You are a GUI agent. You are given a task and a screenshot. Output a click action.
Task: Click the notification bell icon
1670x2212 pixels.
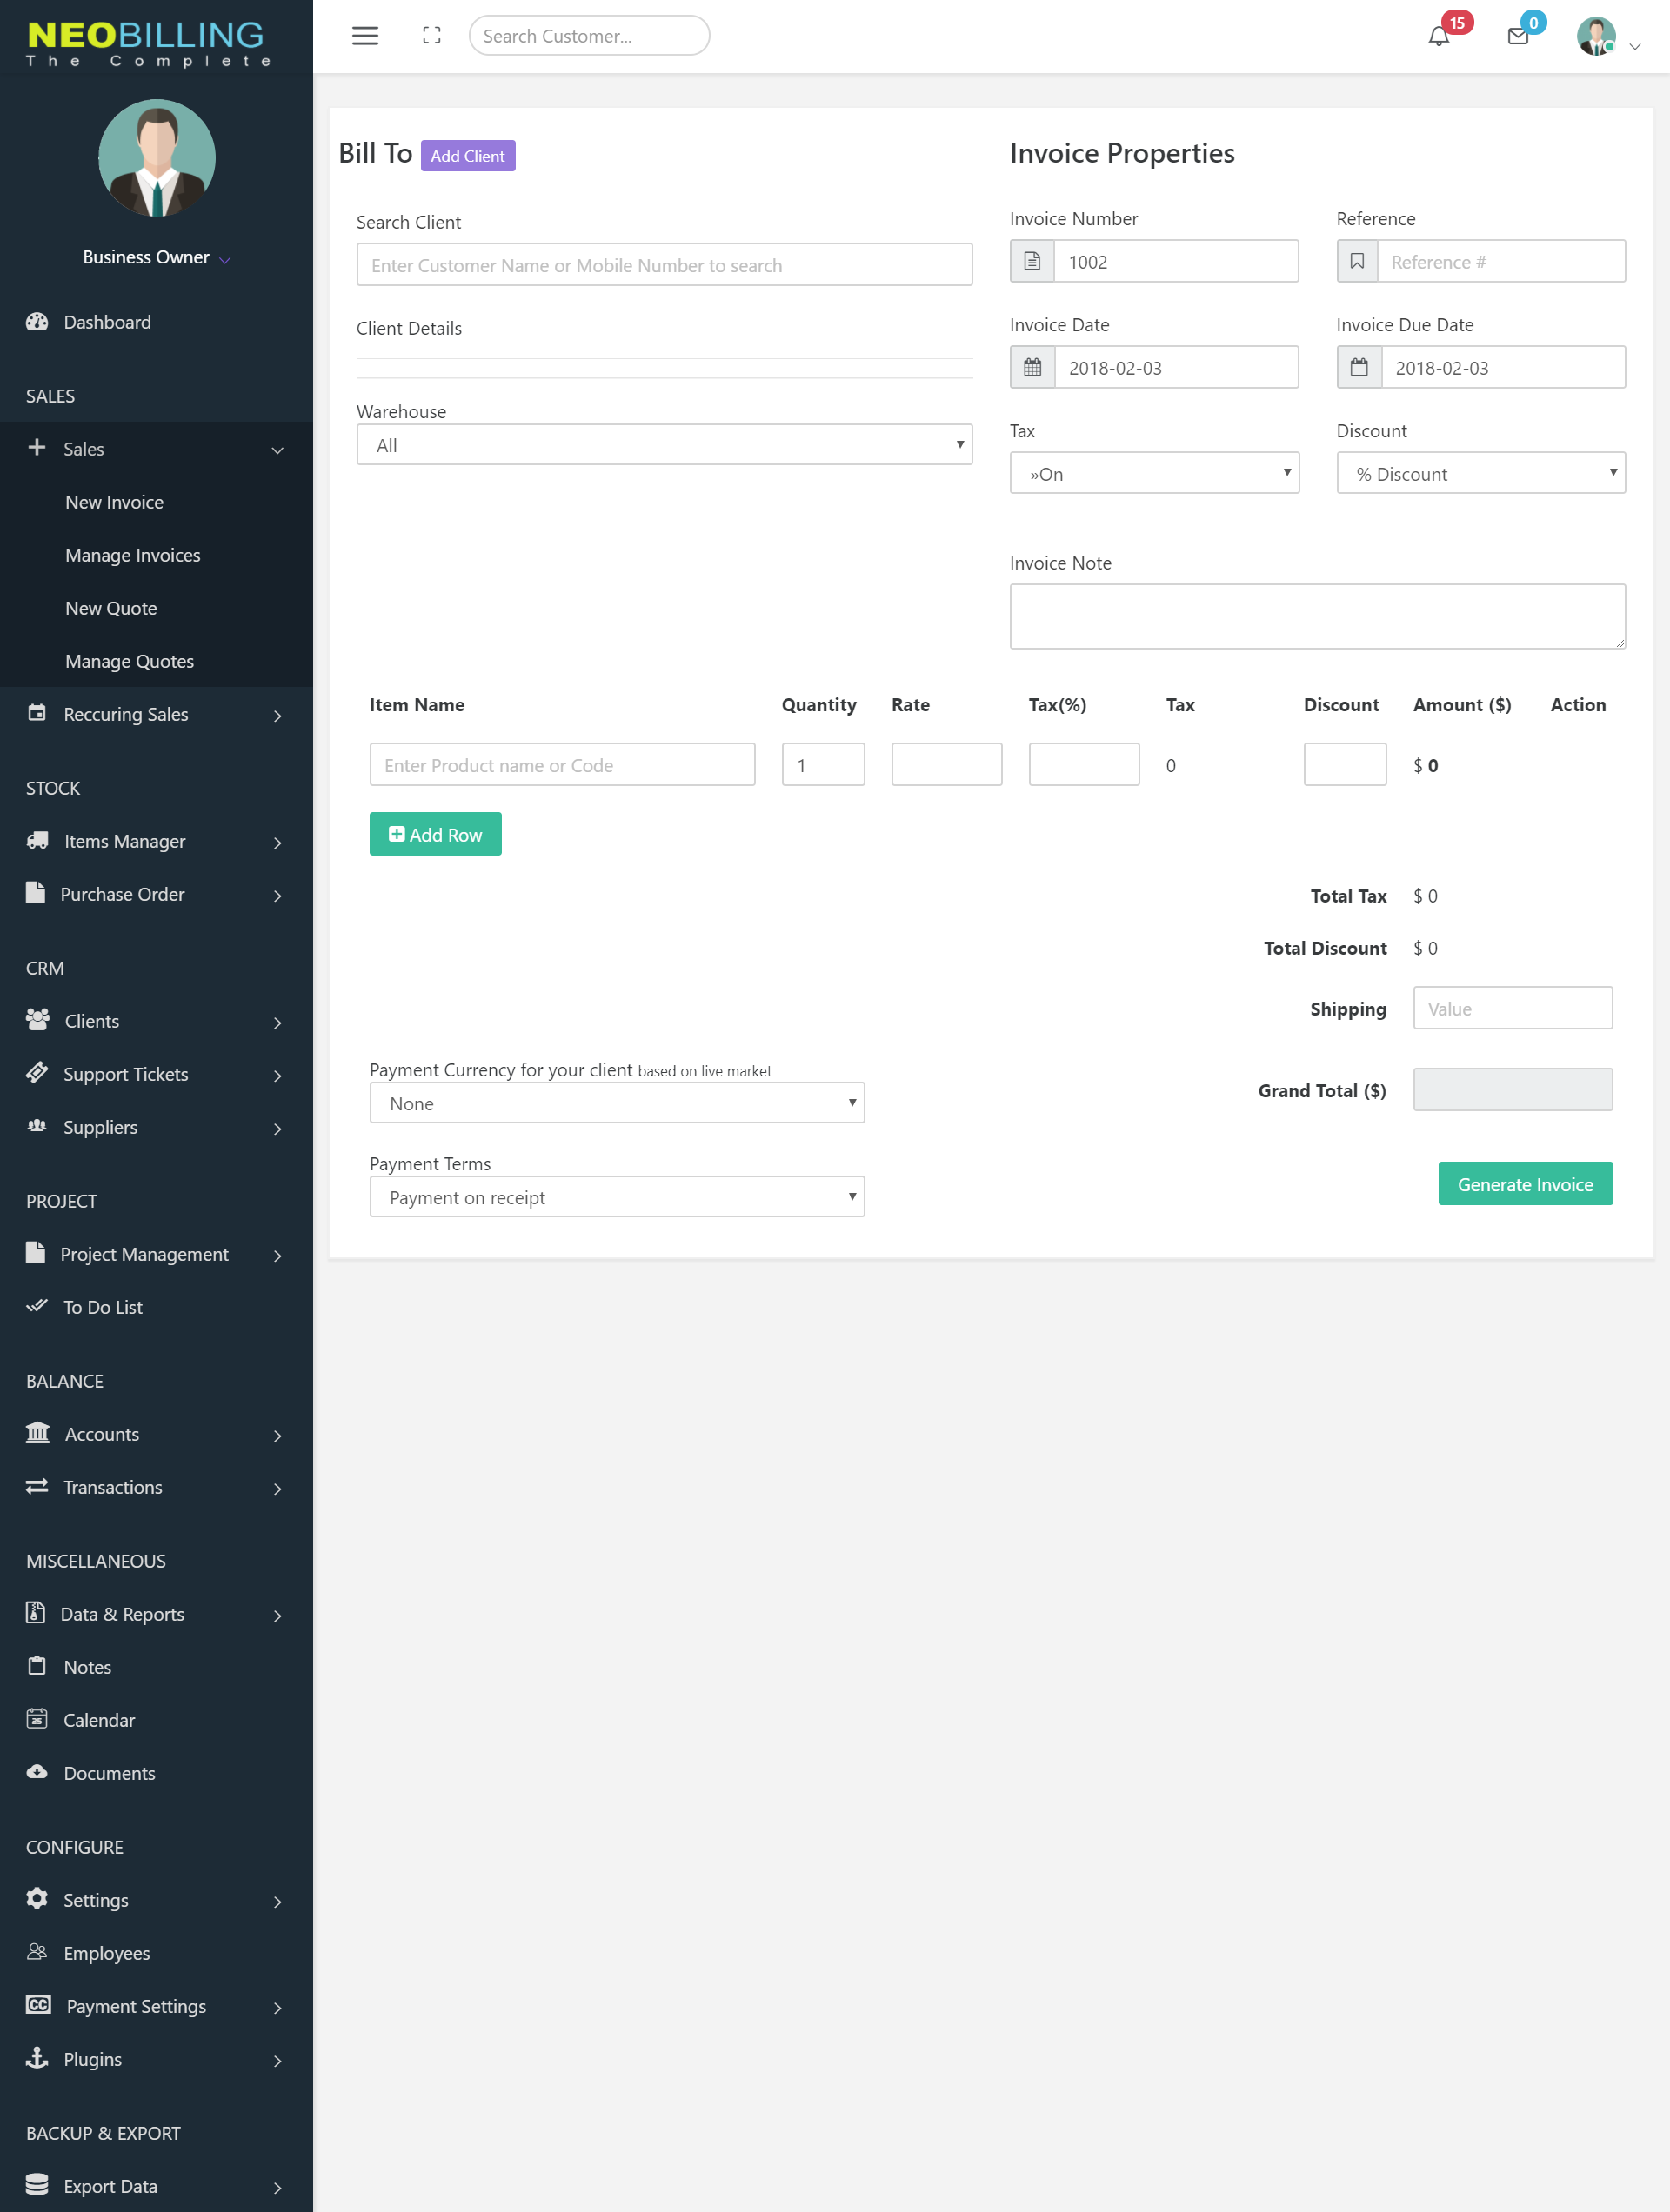tap(1438, 37)
